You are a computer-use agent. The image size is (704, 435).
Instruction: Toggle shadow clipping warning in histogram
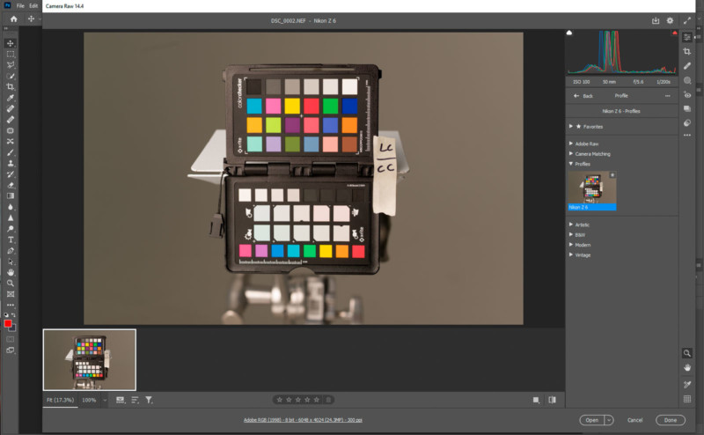(x=569, y=33)
